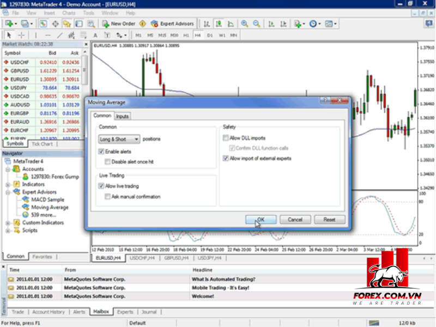The height and width of the screenshot is (327, 436).
Task: Switch to the Favorites navigator tab
Action: pos(43,257)
